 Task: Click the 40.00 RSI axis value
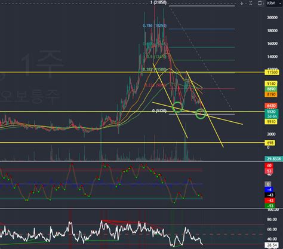[x=272, y=239]
